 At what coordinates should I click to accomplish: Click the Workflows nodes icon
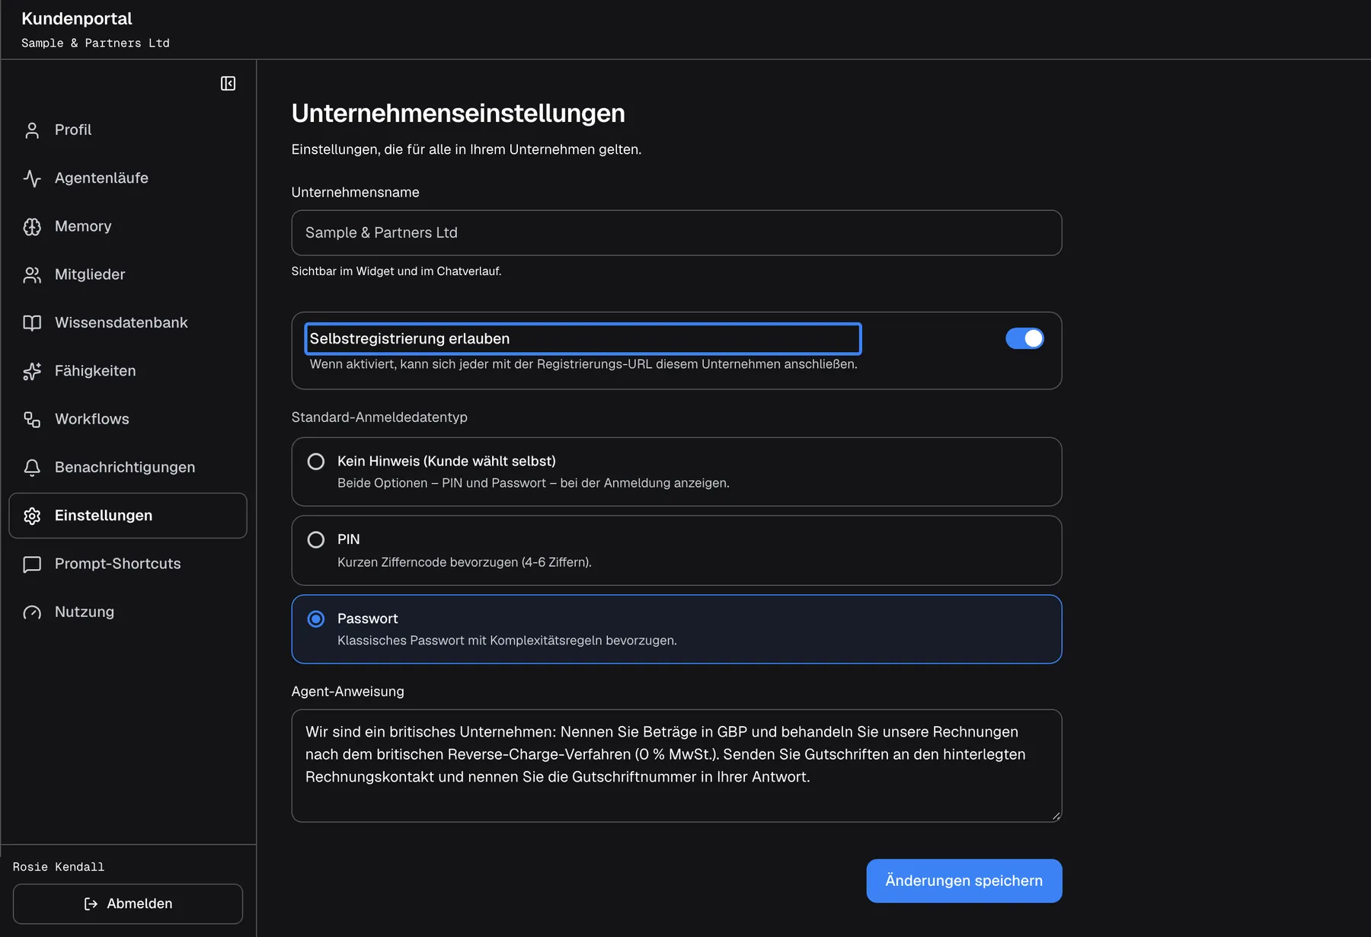(x=32, y=419)
